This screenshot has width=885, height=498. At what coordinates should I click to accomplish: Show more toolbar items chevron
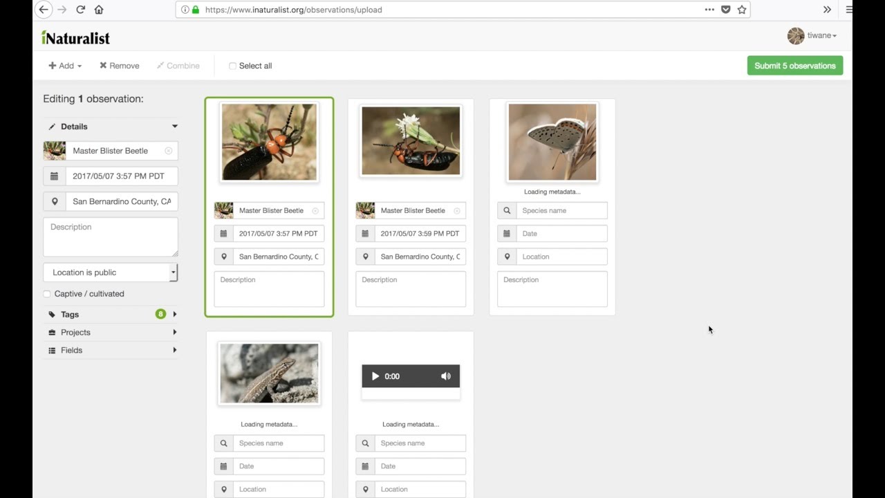click(827, 10)
